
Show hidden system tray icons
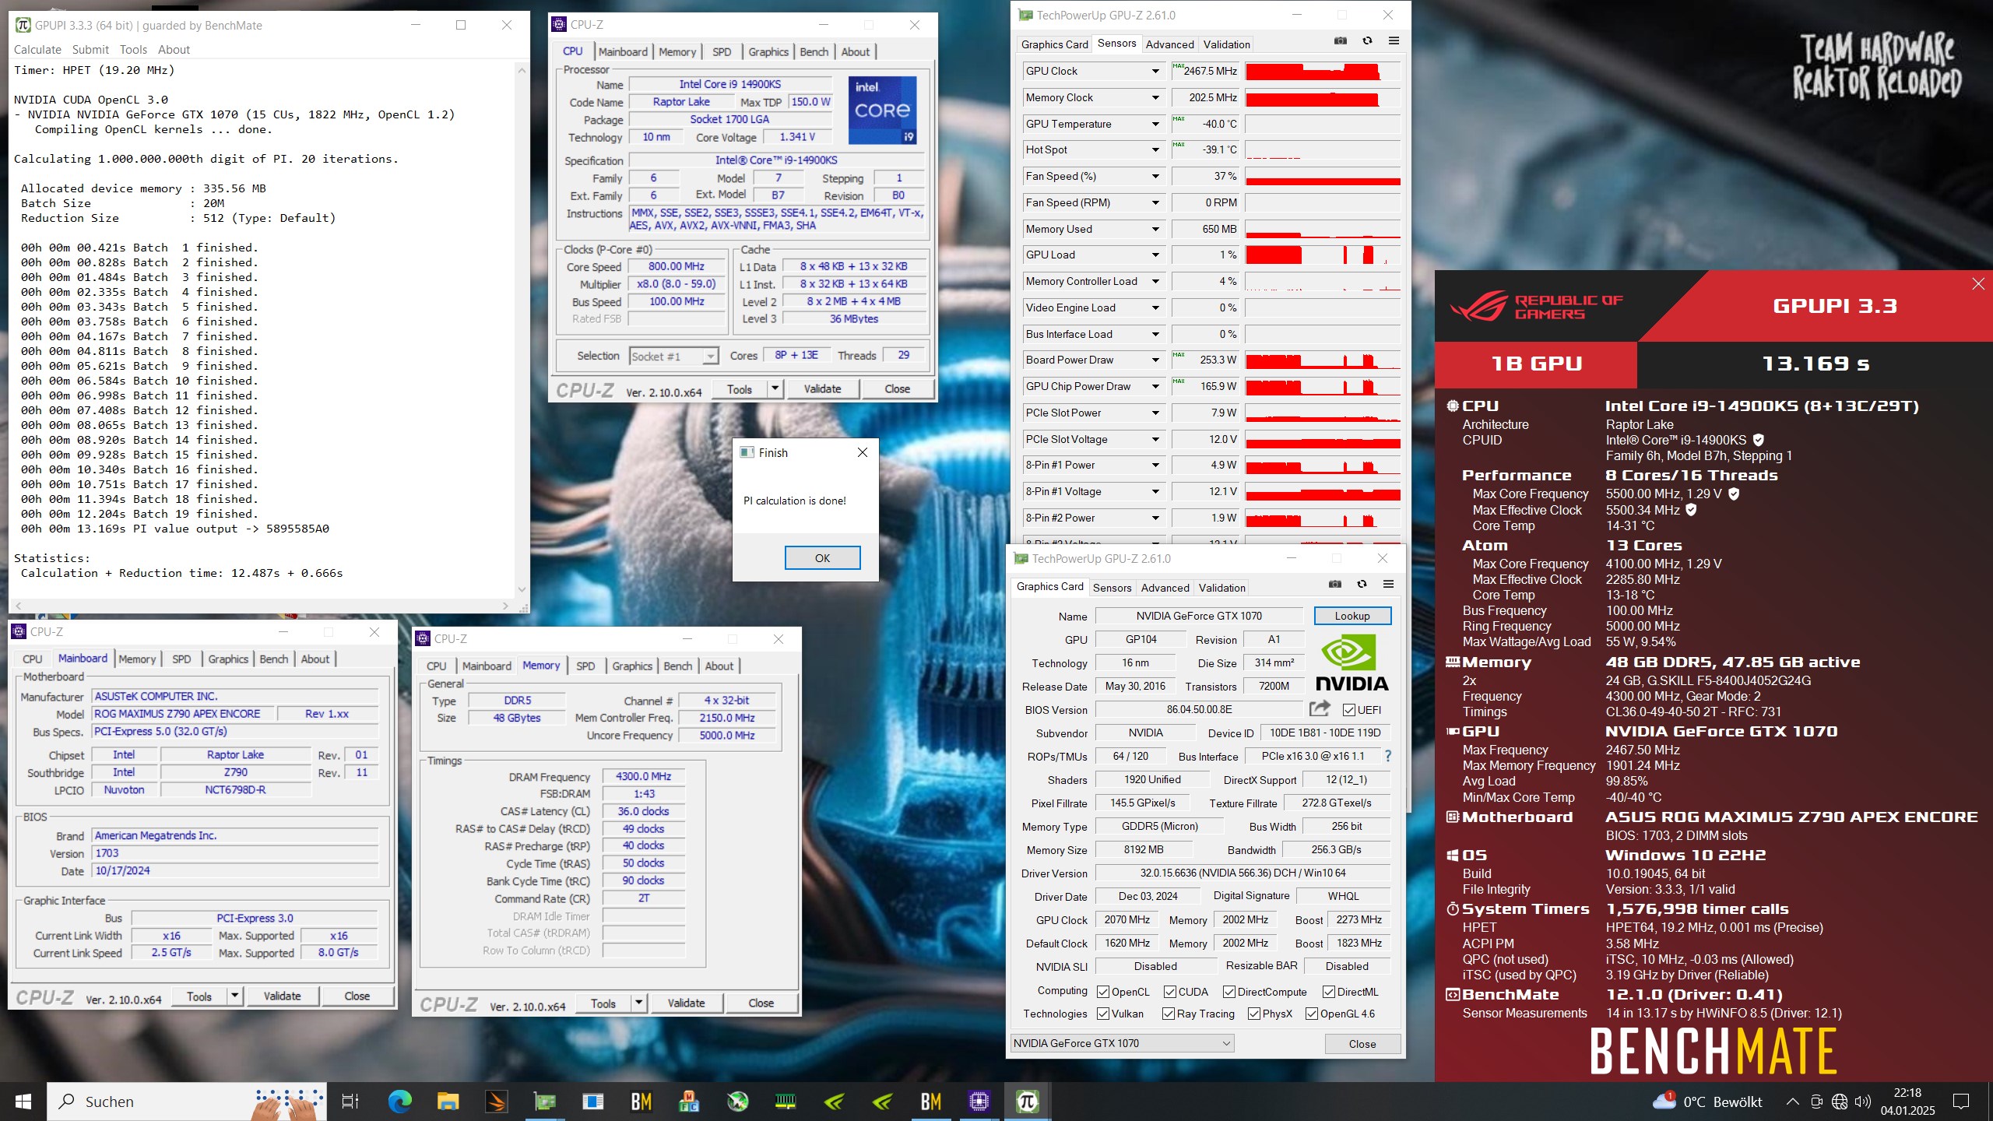pos(1792,1102)
